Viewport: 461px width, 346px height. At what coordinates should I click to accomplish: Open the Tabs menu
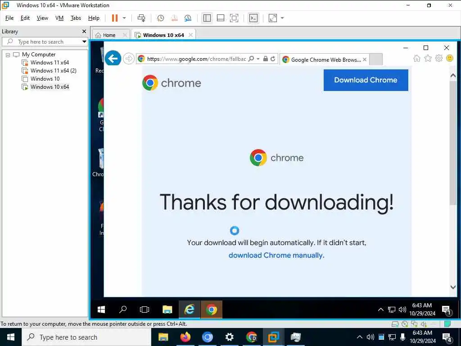[x=76, y=18]
